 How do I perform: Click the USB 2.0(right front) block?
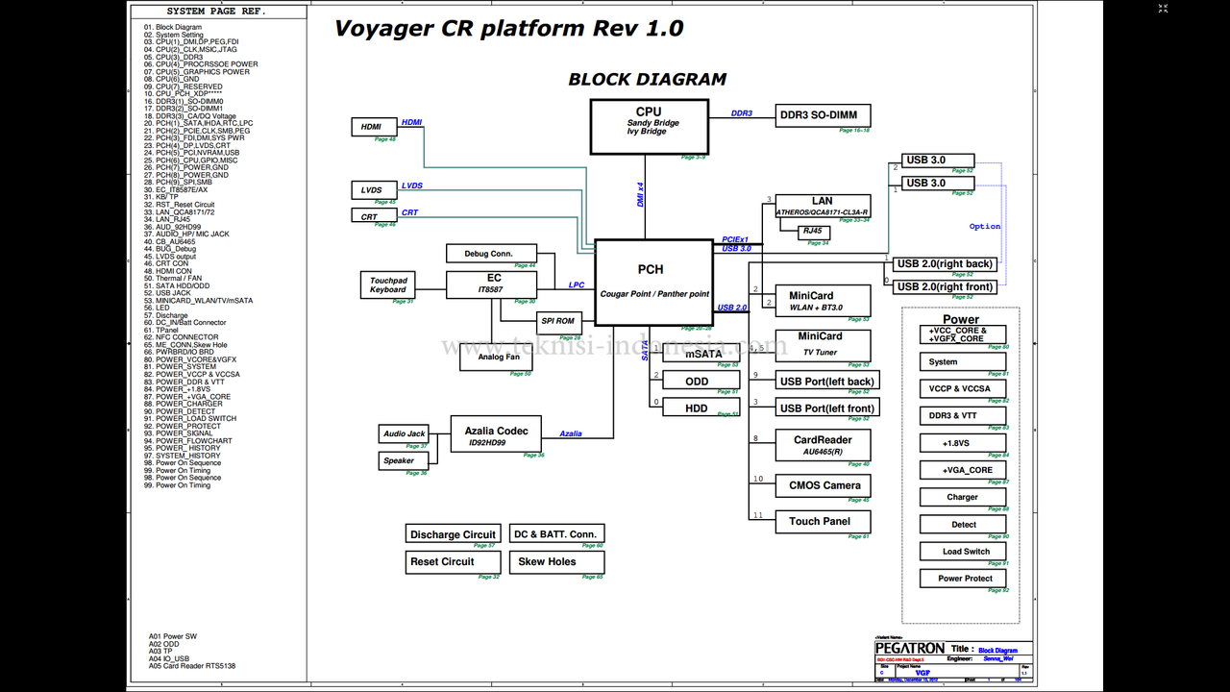[x=944, y=286]
